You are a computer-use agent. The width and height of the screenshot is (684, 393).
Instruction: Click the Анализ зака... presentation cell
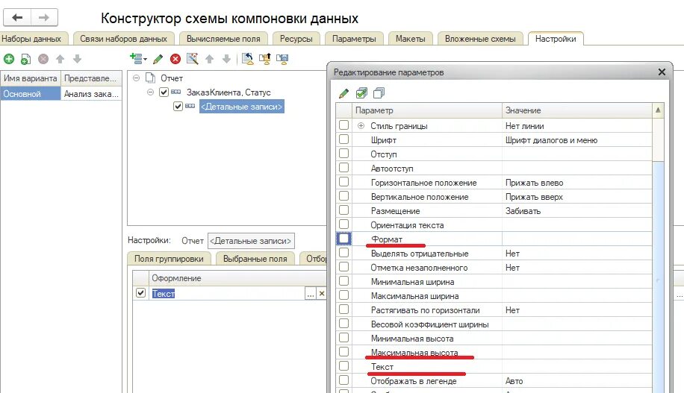91,94
